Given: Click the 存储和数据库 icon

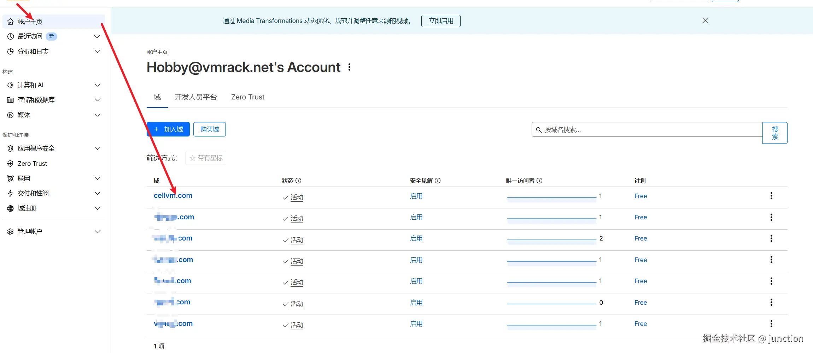Looking at the screenshot, I should coord(10,100).
